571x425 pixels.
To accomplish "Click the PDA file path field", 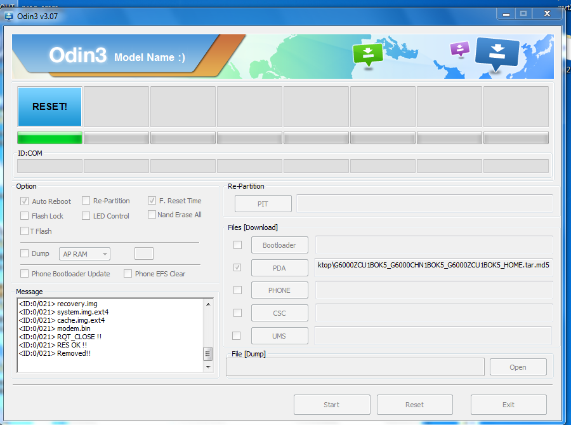I will (434, 267).
